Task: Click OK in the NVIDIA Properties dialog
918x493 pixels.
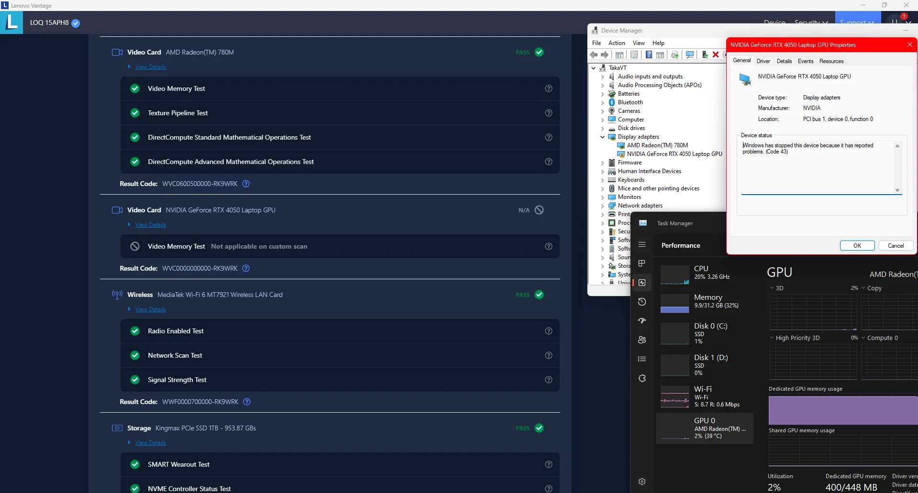Action: [x=857, y=245]
